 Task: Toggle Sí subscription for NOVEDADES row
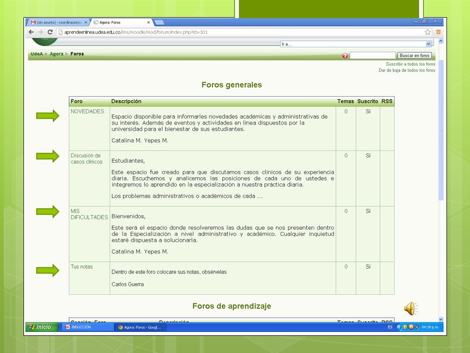click(x=368, y=111)
